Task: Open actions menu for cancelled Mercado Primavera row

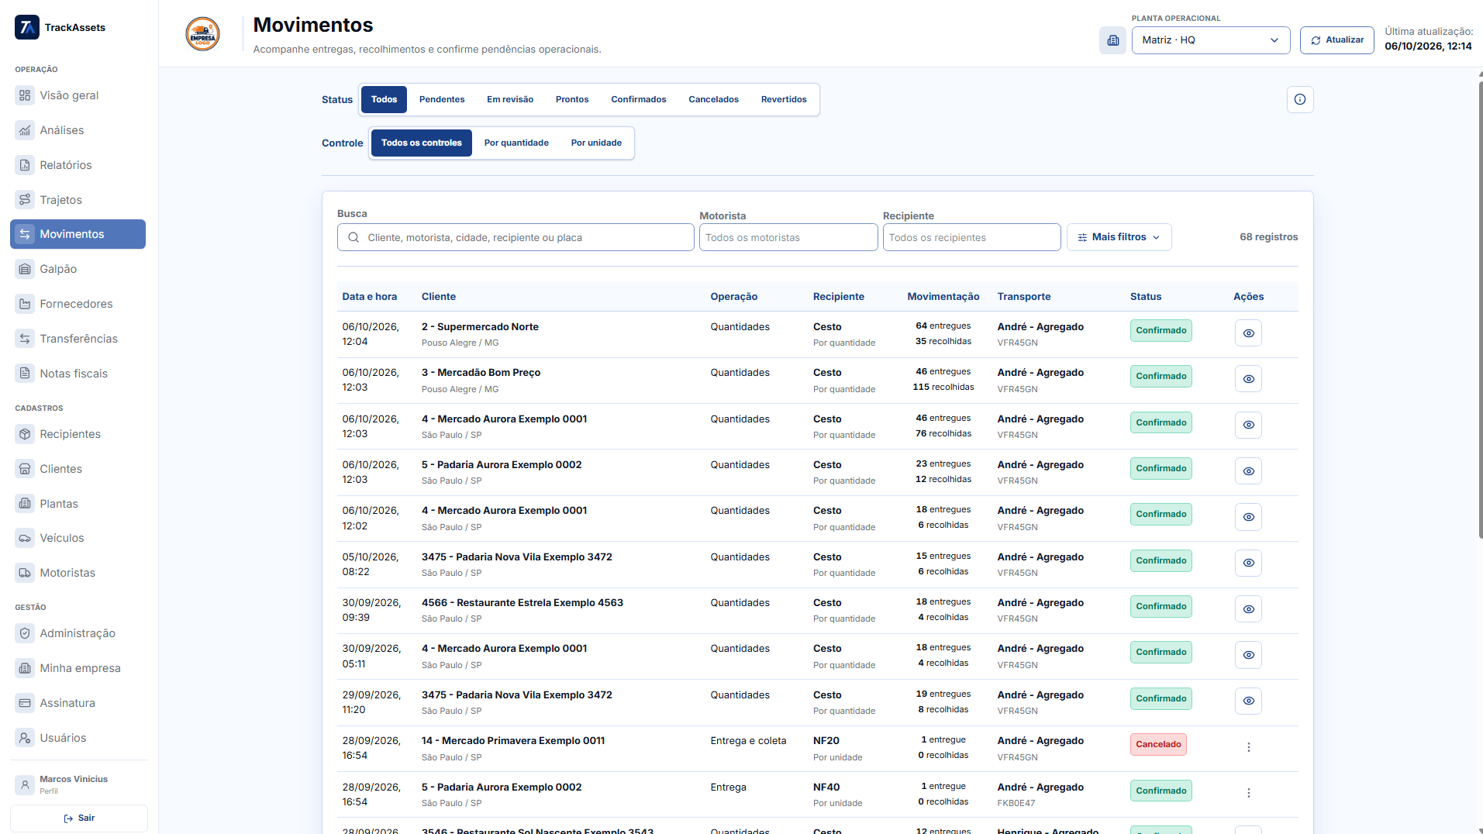Action: click(1248, 747)
